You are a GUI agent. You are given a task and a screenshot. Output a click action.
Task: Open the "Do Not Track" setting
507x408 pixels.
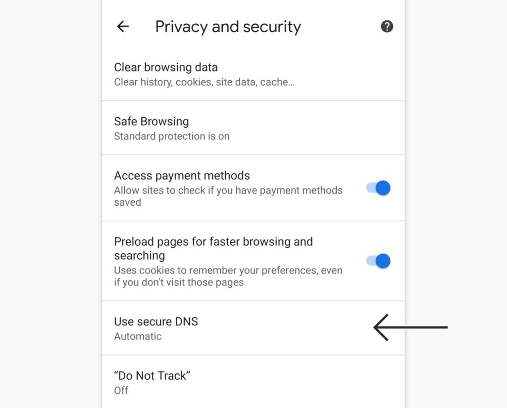click(x=152, y=376)
